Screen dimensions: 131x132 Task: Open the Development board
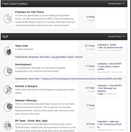[x=23, y=64]
